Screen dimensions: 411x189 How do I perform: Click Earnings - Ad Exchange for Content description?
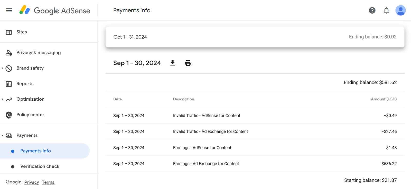tap(206, 164)
